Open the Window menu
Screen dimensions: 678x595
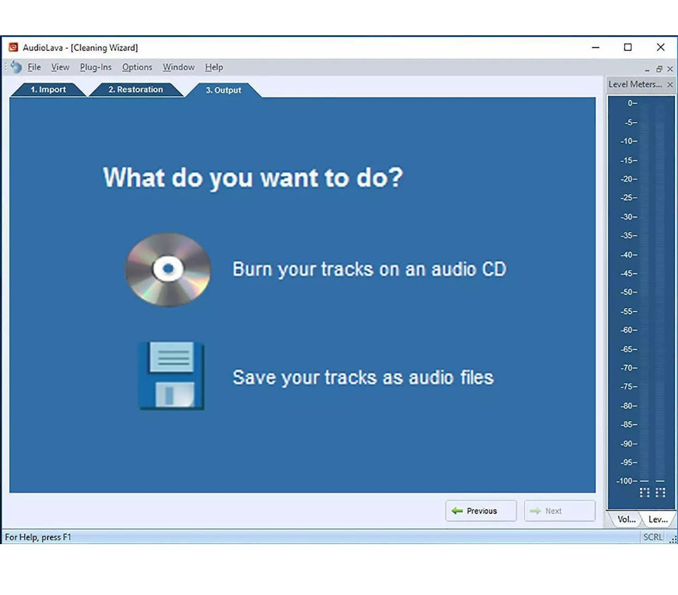click(x=179, y=67)
